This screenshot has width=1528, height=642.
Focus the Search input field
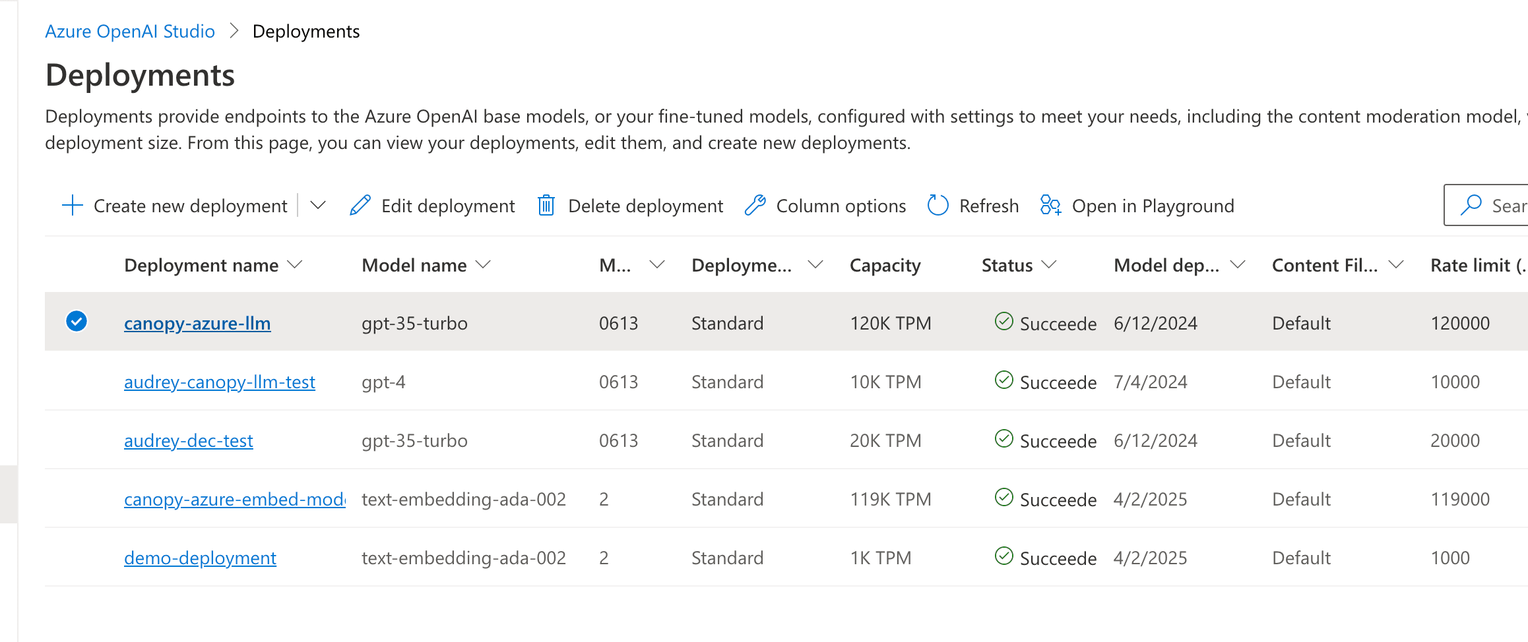point(1507,206)
